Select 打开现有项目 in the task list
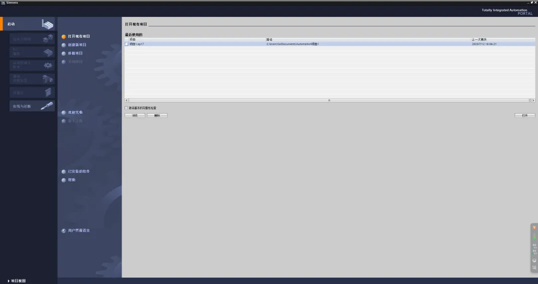Screen dimensions: 538x284 tap(76, 36)
